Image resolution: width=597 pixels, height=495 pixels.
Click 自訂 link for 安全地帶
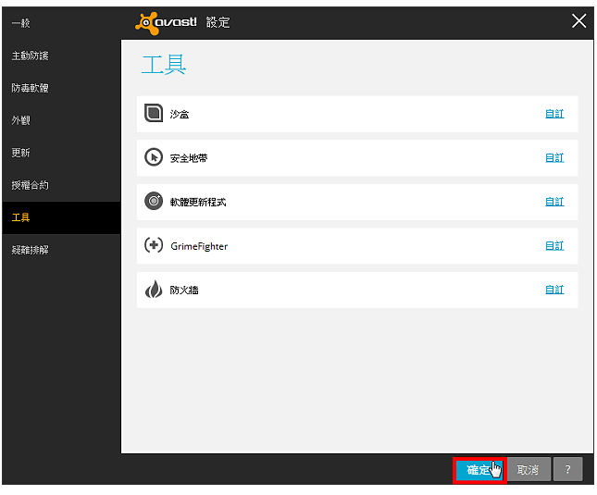(x=554, y=157)
